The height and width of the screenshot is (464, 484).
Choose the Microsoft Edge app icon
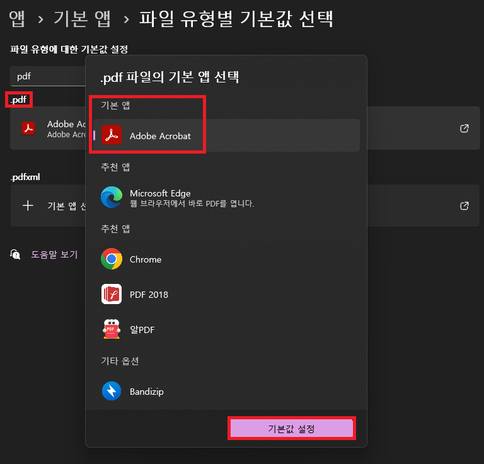point(112,197)
